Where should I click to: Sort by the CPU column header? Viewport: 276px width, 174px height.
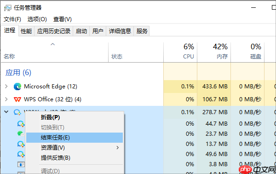coord(180,52)
